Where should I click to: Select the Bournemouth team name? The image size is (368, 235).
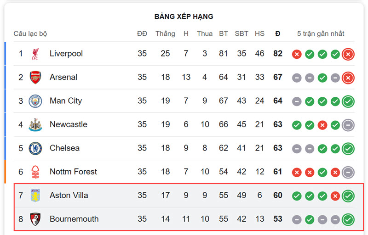tap(74, 219)
